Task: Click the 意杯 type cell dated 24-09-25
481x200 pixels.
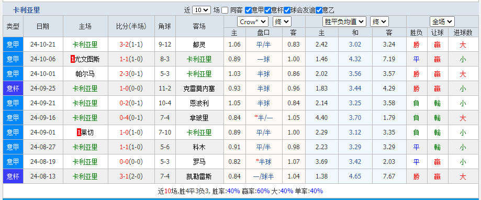Action: coord(13,88)
